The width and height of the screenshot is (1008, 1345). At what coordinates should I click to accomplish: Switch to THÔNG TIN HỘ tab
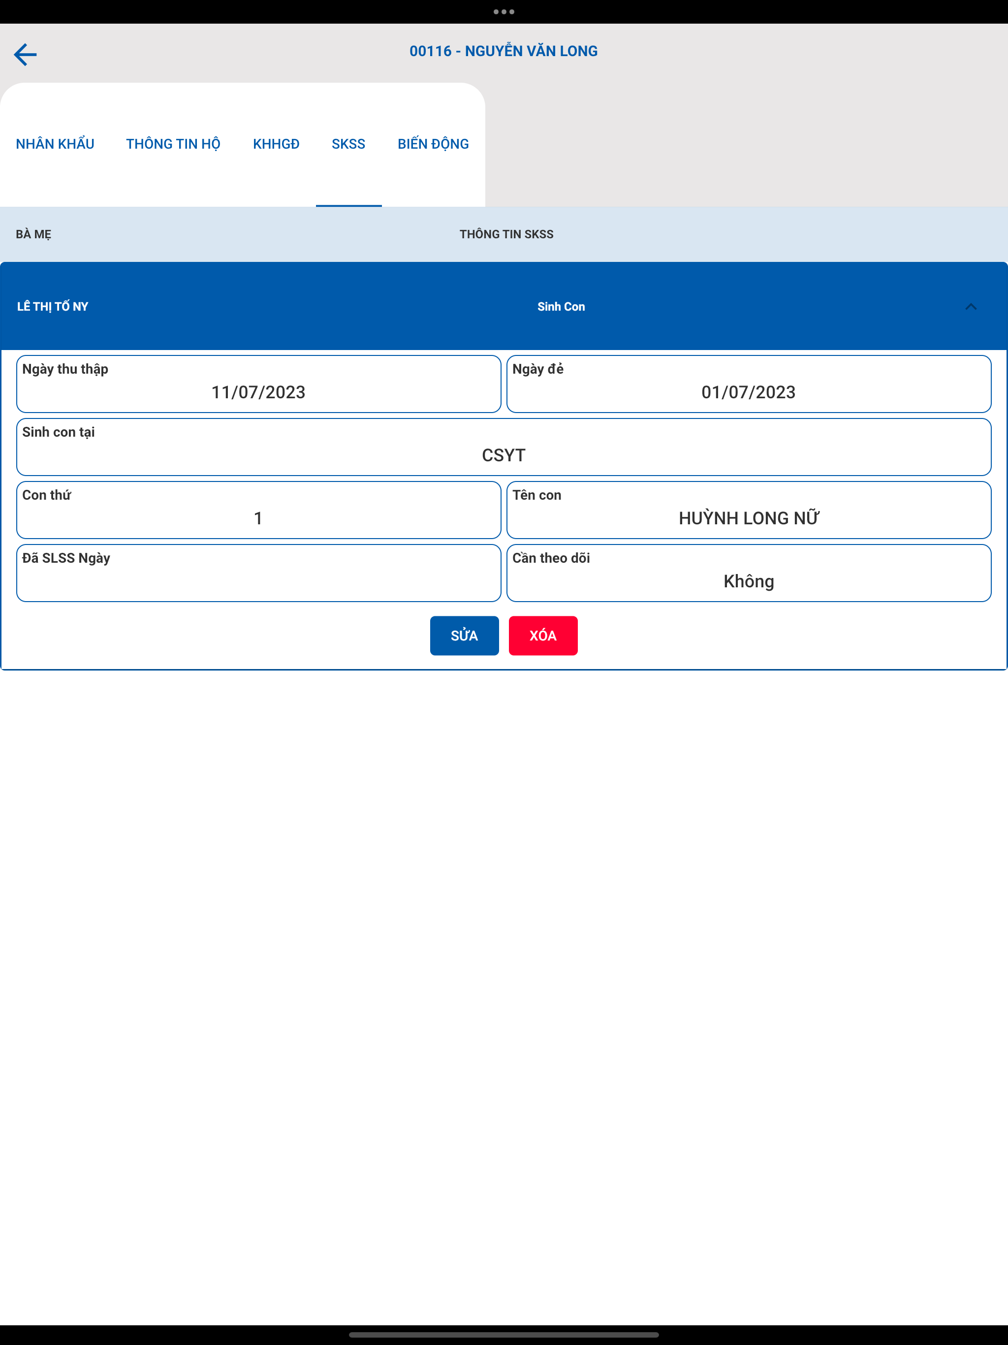[173, 144]
